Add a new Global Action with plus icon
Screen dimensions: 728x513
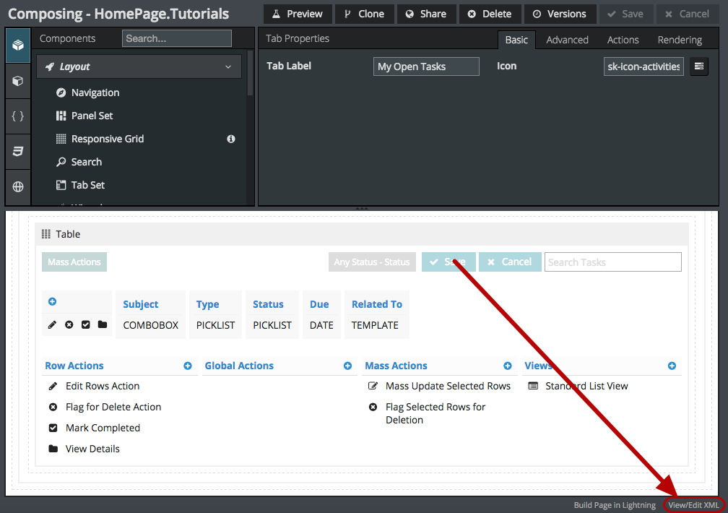347,366
